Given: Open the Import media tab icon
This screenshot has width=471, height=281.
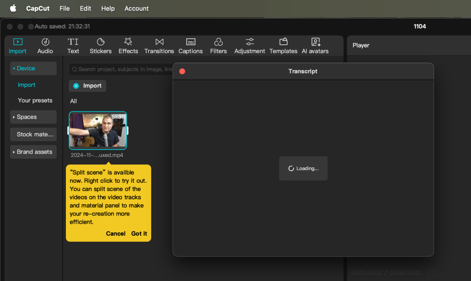Looking at the screenshot, I should pos(18,42).
